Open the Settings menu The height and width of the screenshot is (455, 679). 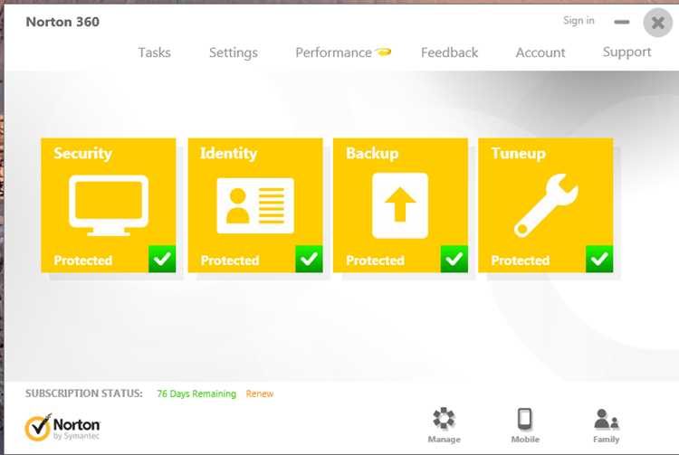coord(234,52)
